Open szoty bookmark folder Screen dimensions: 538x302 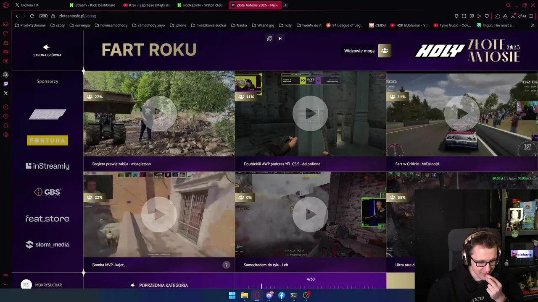pyautogui.click(x=58, y=25)
